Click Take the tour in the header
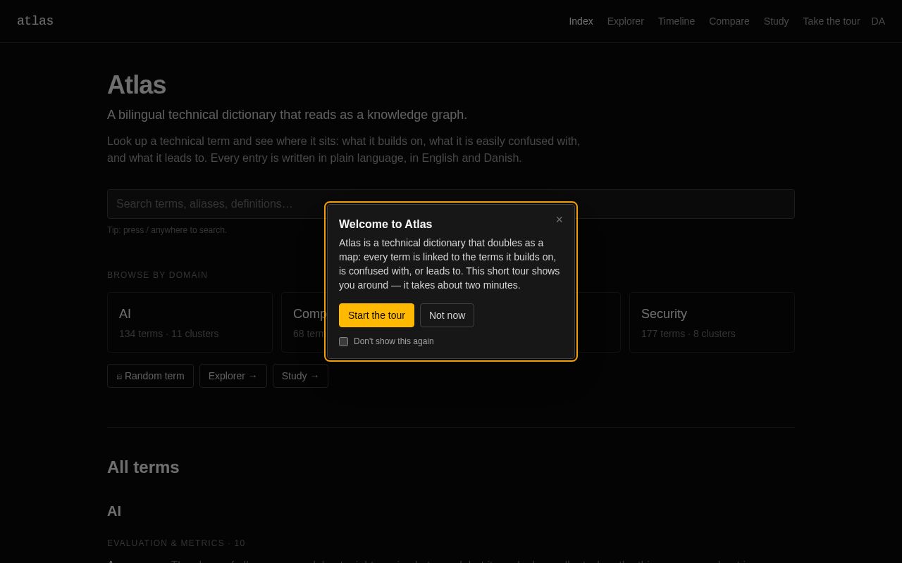 click(x=832, y=21)
